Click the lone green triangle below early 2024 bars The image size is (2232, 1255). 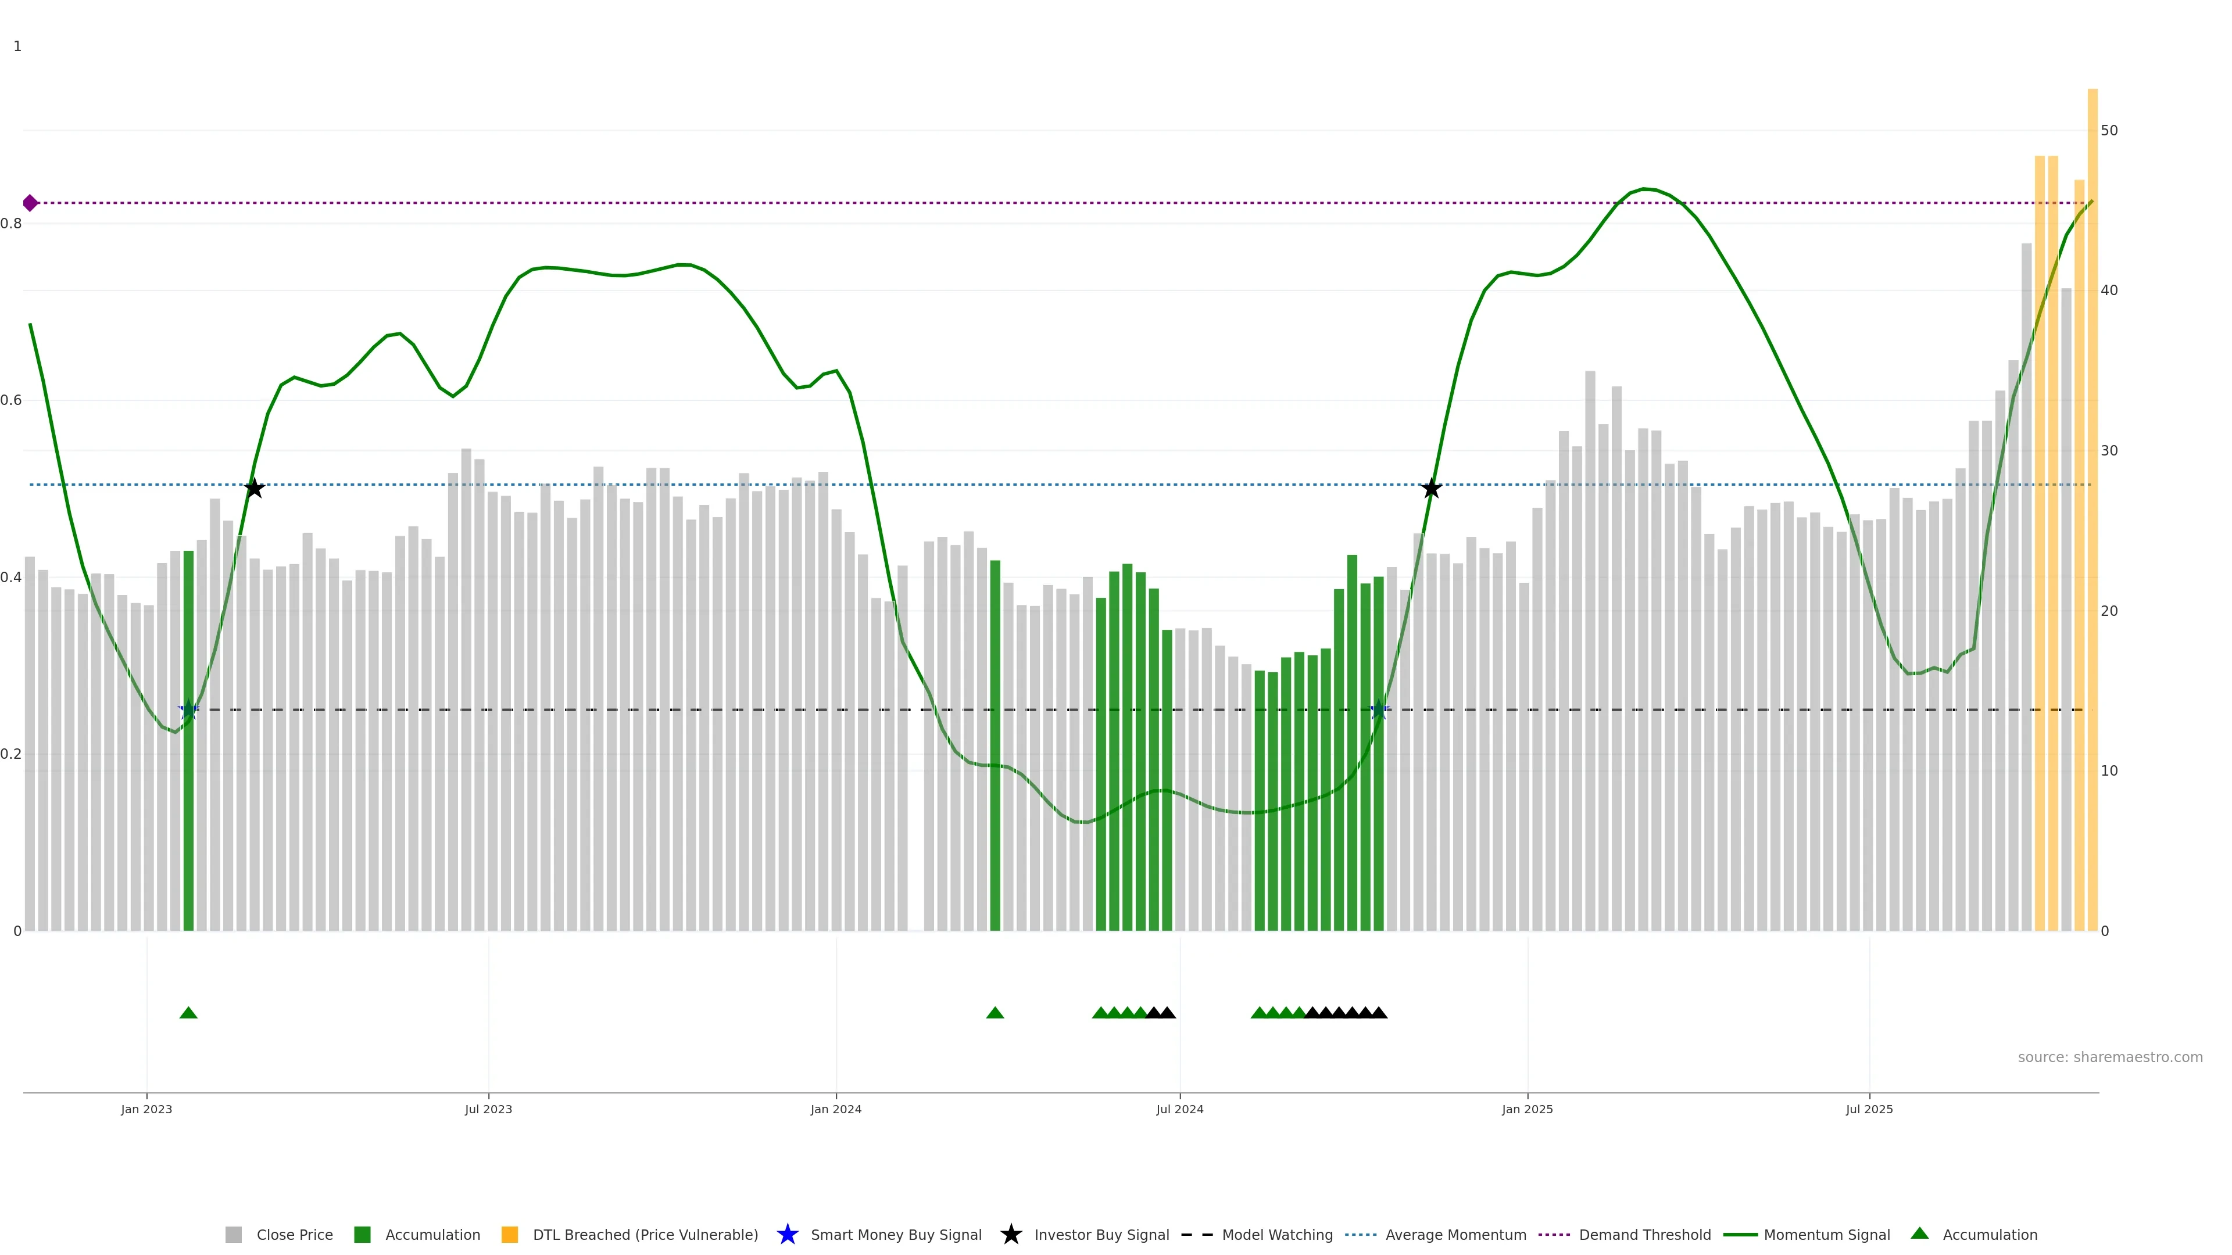(x=995, y=1013)
